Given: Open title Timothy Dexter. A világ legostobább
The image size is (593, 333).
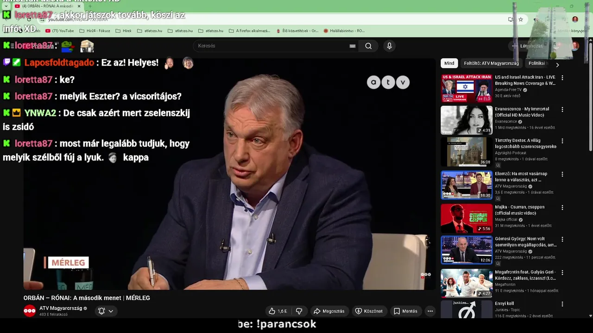Looking at the screenshot, I should tap(526, 143).
